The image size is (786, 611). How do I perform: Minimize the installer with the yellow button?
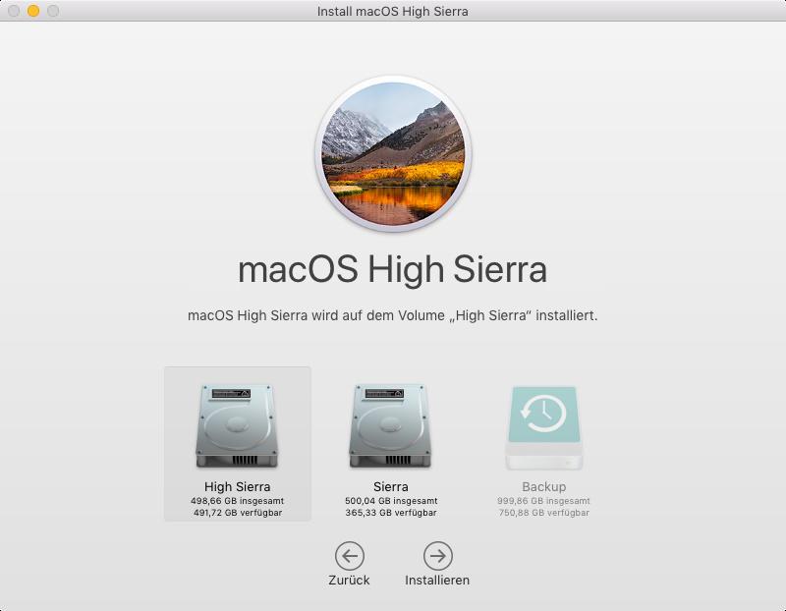coord(33,11)
